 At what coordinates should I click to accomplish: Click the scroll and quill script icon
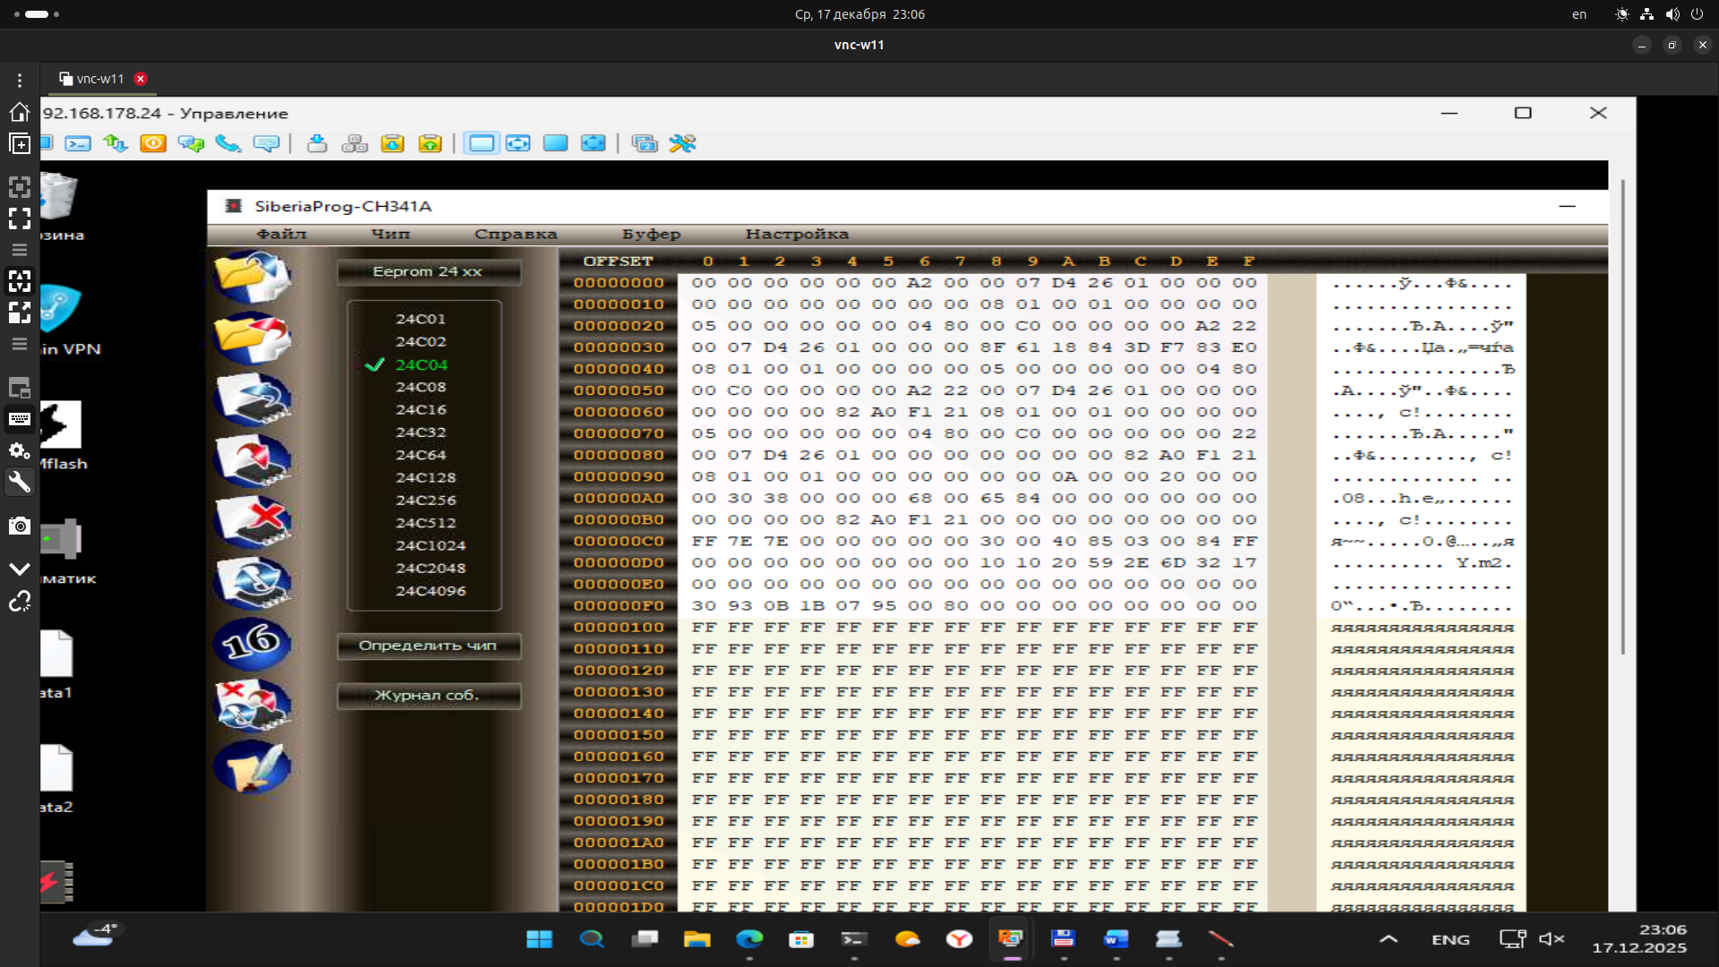252,766
